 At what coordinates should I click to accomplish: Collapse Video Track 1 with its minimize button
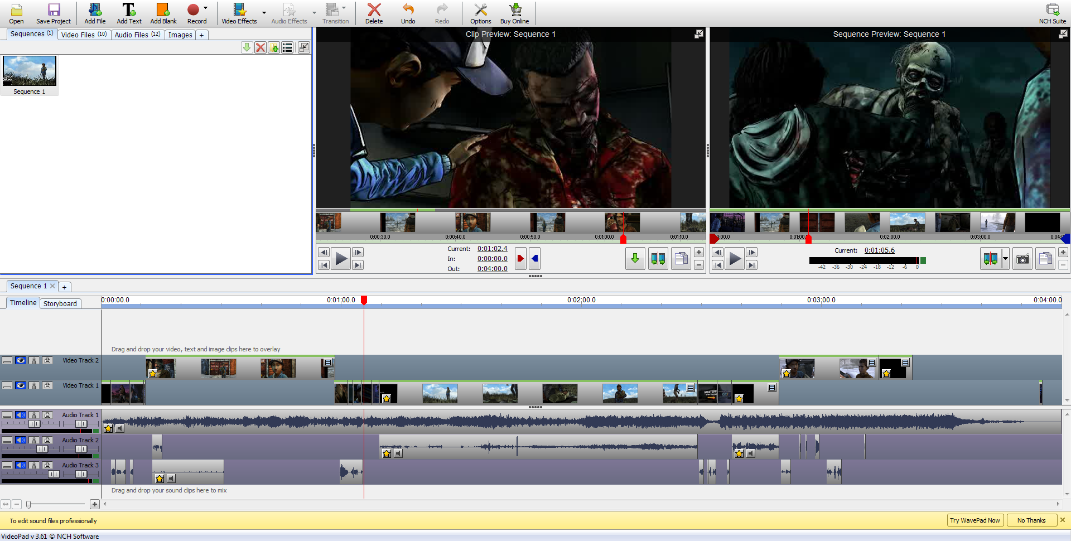[x=7, y=386]
